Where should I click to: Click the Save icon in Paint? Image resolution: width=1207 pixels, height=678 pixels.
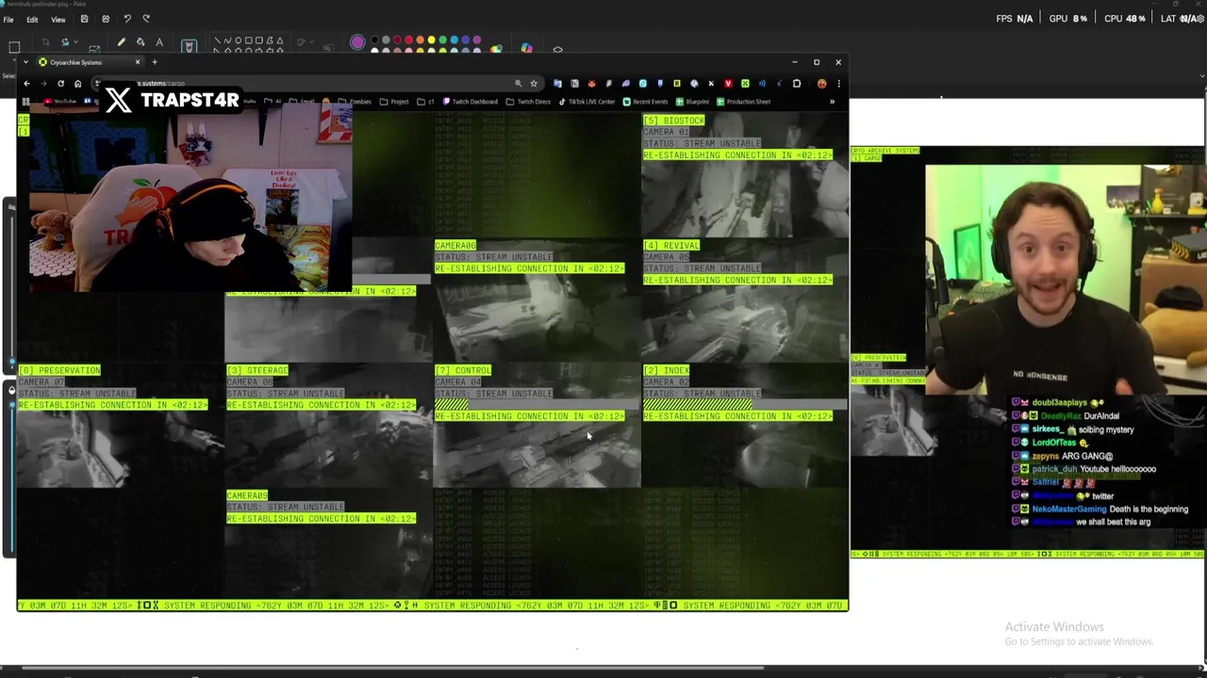point(84,19)
